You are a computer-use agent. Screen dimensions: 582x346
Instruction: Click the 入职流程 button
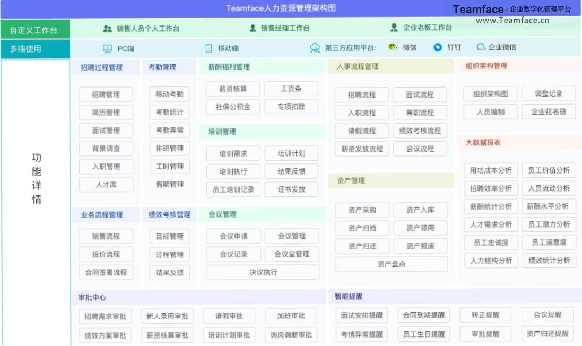(362, 113)
